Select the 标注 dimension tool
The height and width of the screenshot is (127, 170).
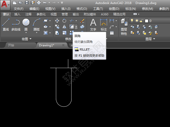(104, 25)
